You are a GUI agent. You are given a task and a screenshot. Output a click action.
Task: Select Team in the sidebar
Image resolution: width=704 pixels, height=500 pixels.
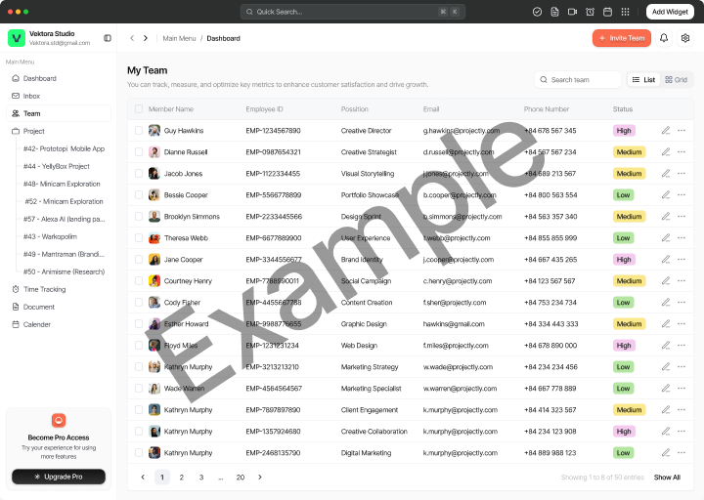[59, 113]
